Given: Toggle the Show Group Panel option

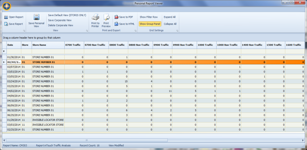Looking at the screenshot, I should point(150,24).
